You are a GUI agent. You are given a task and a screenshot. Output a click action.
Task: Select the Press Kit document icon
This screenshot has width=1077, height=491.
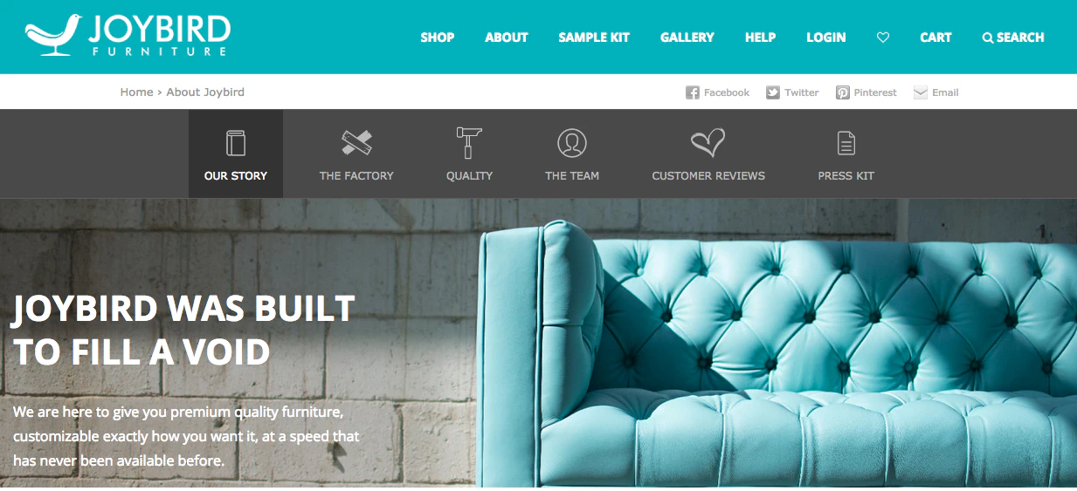(x=846, y=143)
